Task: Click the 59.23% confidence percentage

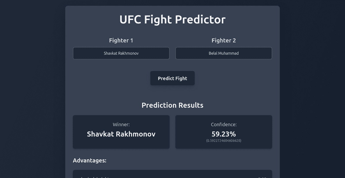Action: (223, 134)
